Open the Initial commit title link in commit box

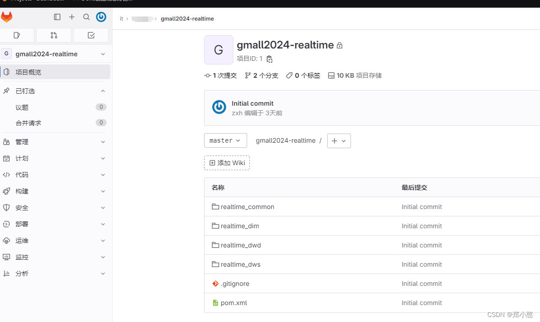pos(253,103)
